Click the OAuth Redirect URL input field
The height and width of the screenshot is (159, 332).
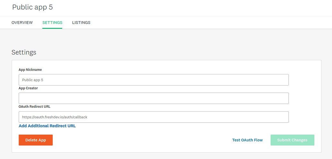point(154,117)
